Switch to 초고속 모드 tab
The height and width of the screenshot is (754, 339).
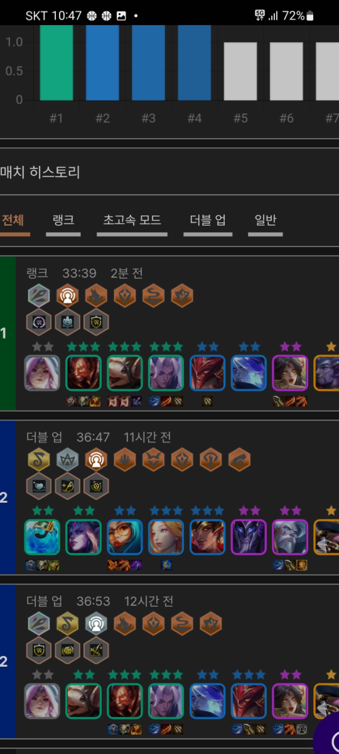pos(132,224)
